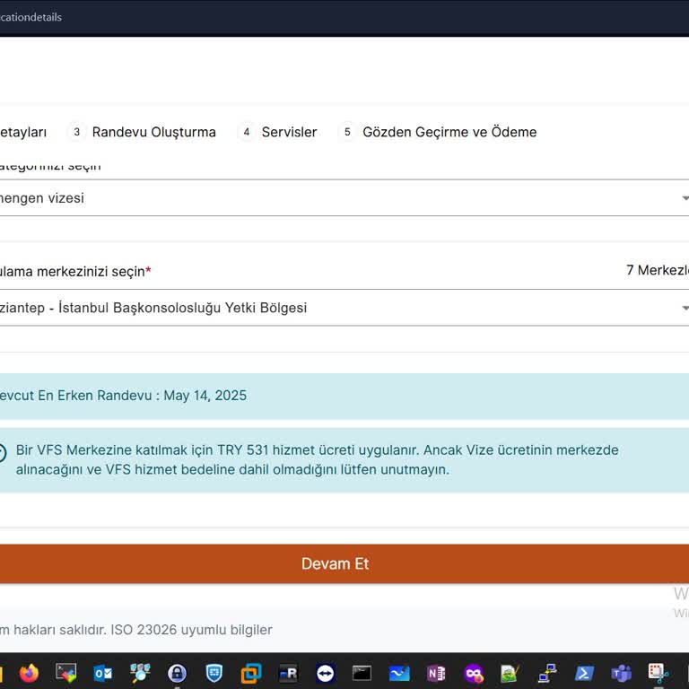Open OneNote from the taskbar
Image resolution: width=689 pixels, height=689 pixels.
tap(436, 673)
